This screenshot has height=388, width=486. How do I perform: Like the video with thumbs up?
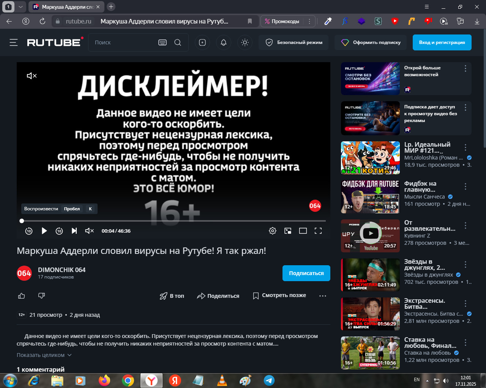coord(22,296)
